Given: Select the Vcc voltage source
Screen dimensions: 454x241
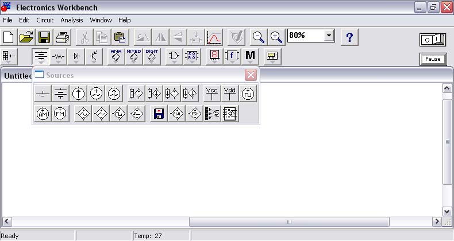Looking at the screenshot, I should pos(212,94).
